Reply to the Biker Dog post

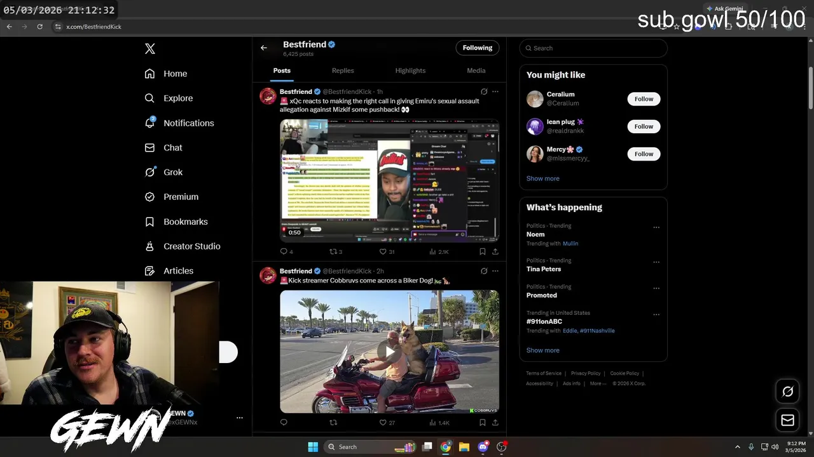click(284, 422)
